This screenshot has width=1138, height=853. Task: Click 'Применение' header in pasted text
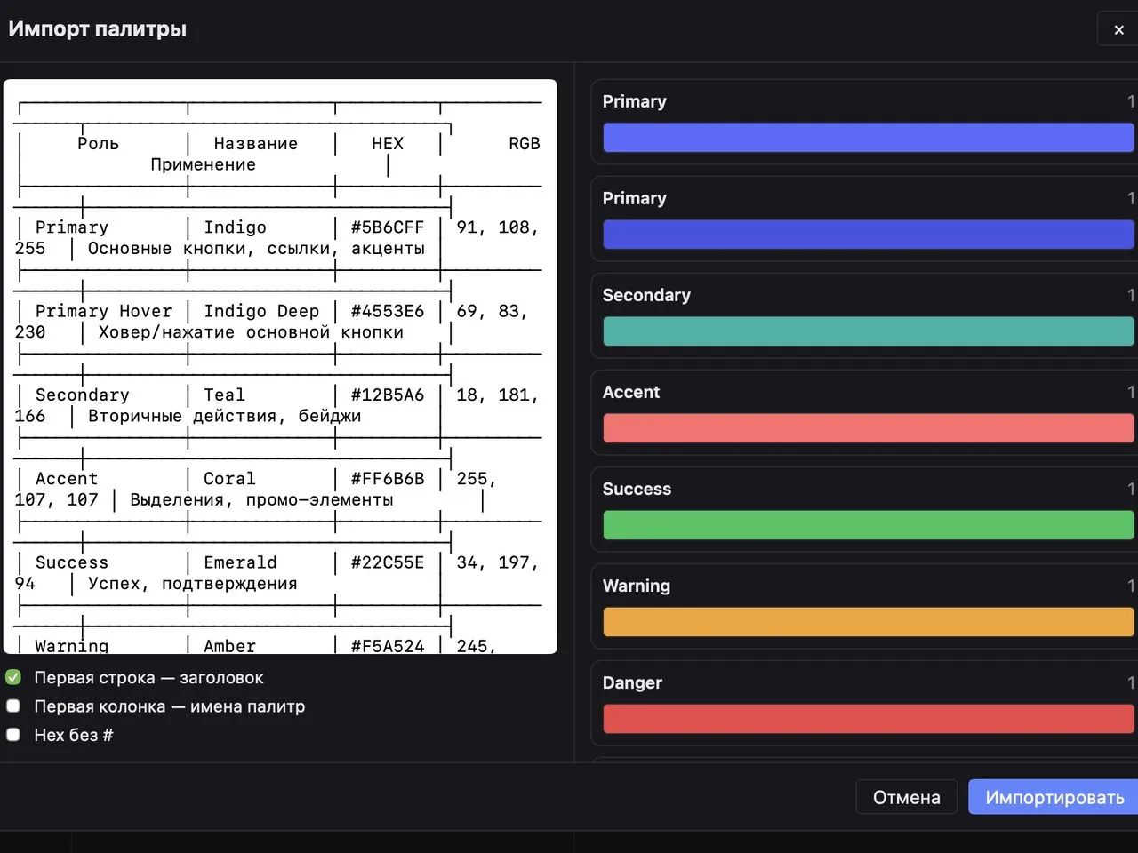click(x=203, y=164)
